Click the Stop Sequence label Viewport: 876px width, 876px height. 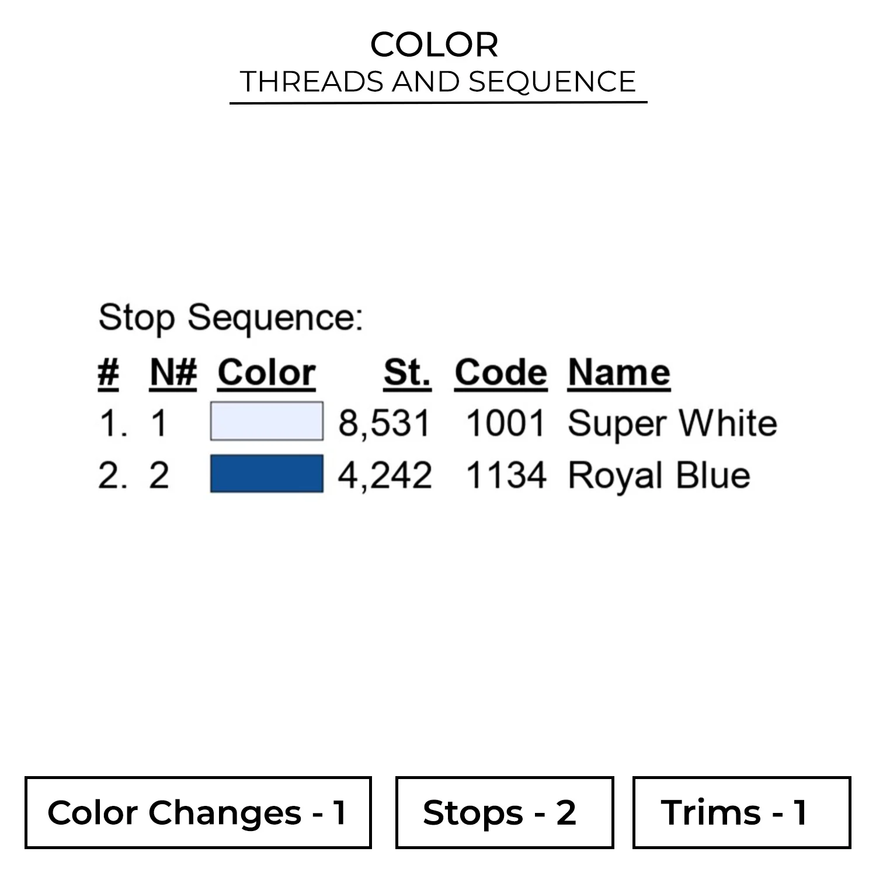[231, 318]
